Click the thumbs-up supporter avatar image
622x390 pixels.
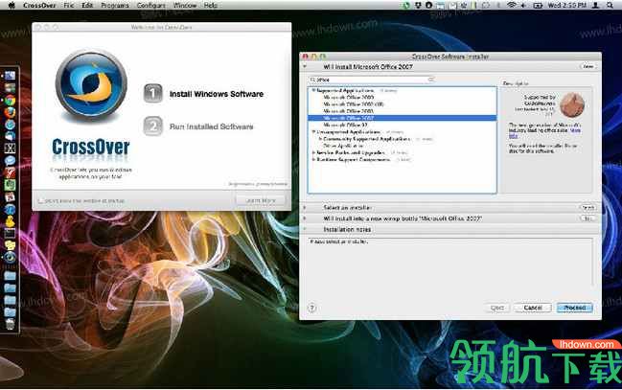click(571, 104)
